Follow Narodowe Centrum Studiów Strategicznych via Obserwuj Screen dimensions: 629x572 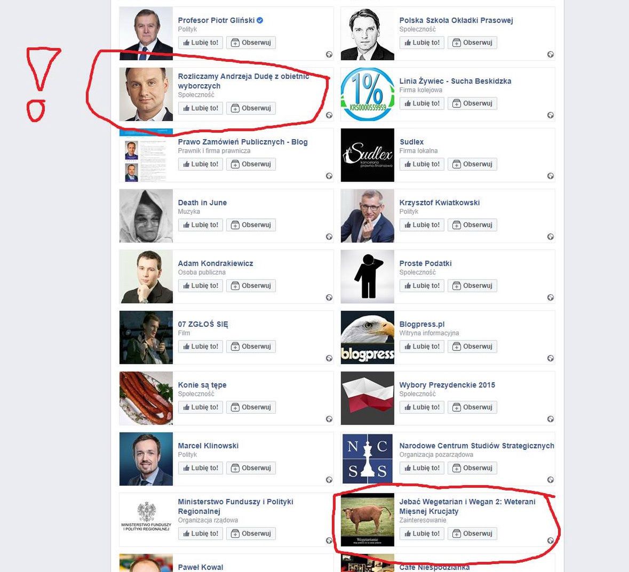[x=473, y=468]
